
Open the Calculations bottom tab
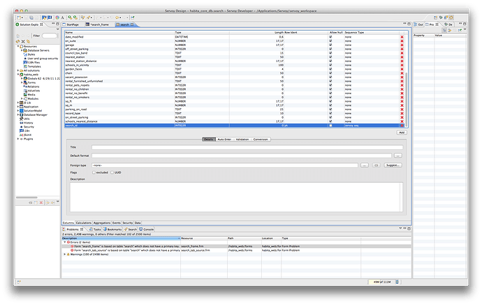pos(84,223)
